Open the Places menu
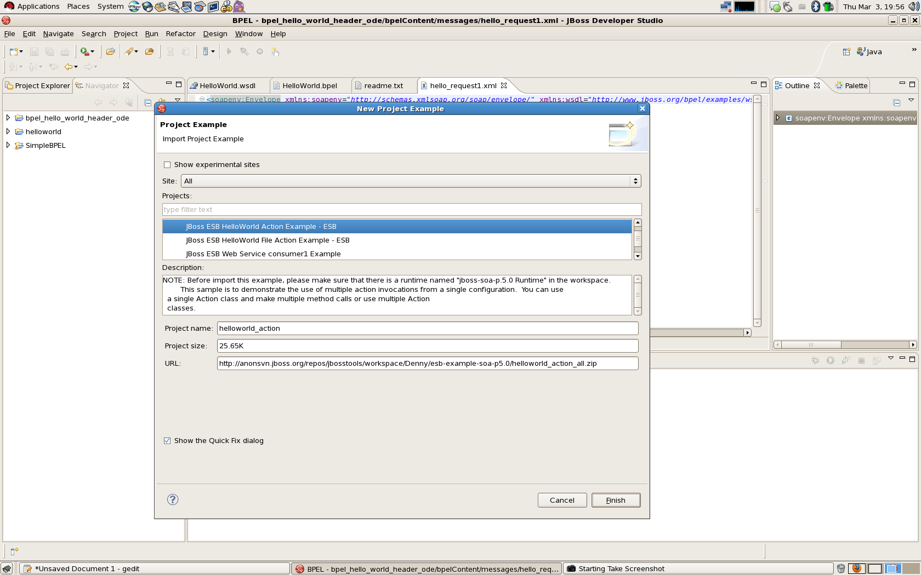 click(x=78, y=7)
